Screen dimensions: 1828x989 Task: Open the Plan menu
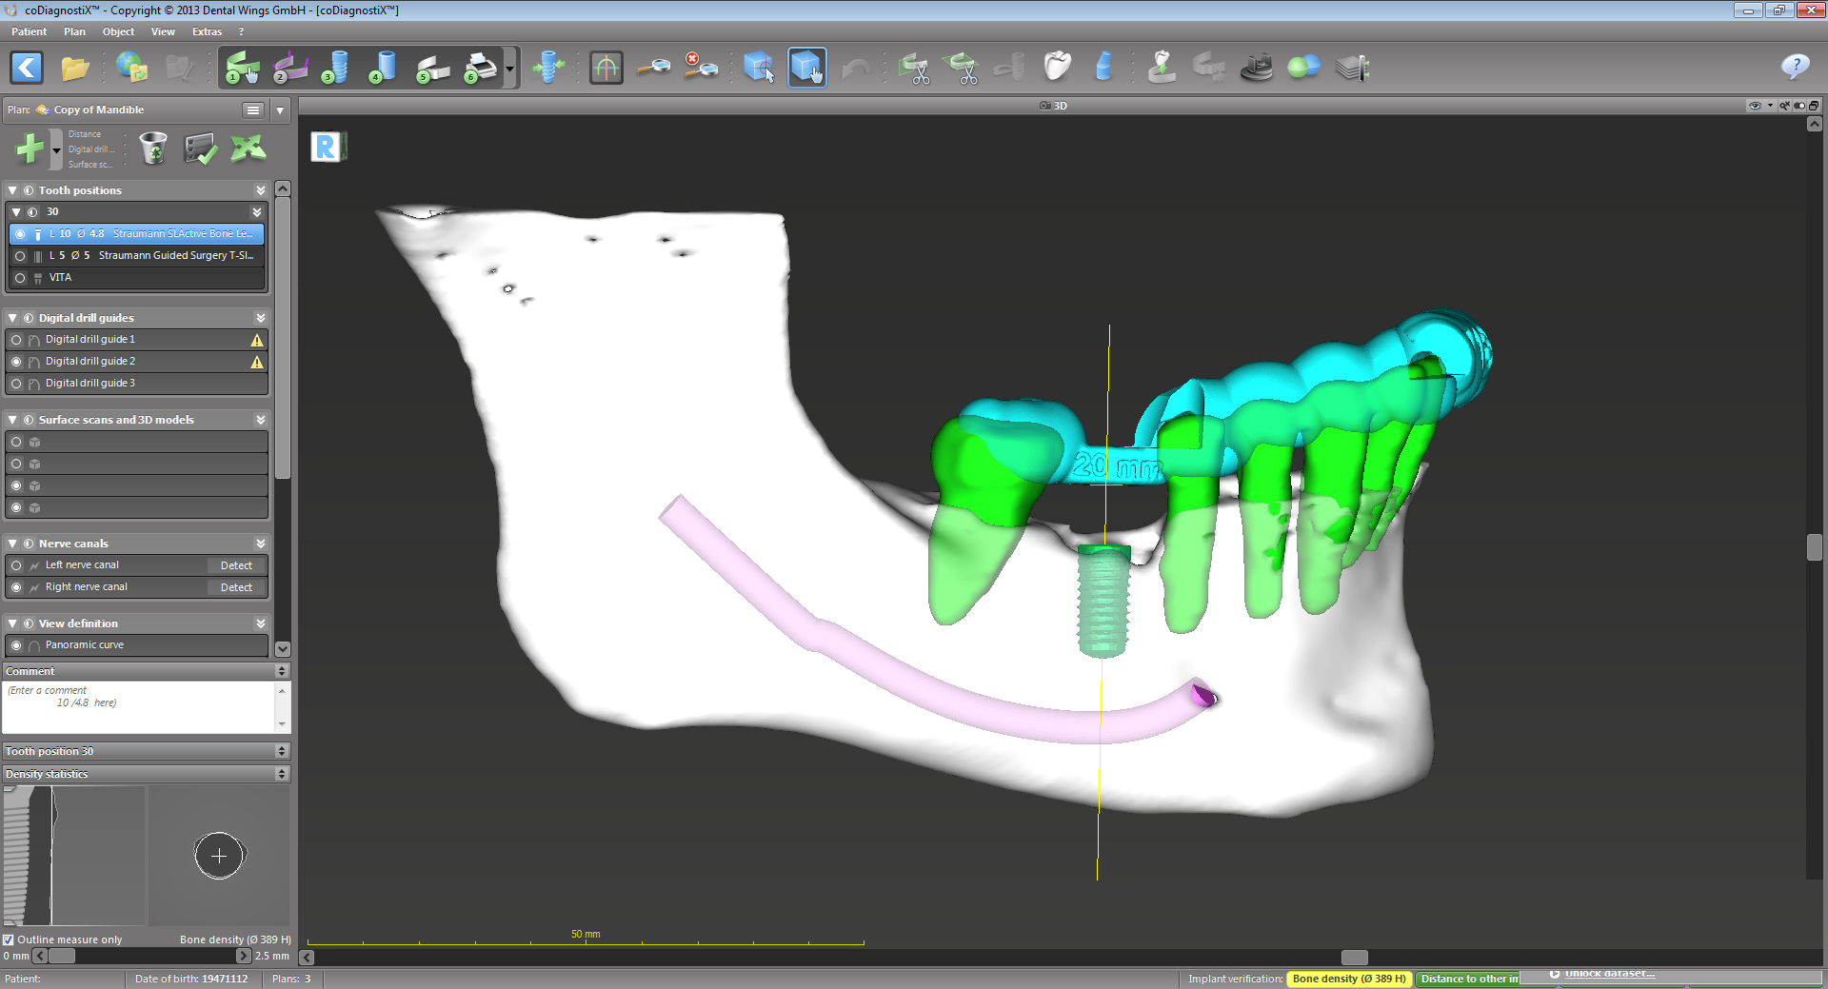point(74,31)
